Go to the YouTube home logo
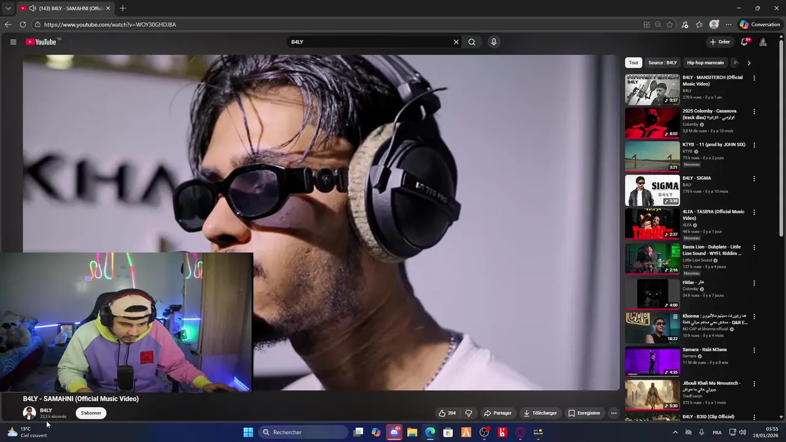This screenshot has width=786, height=442. click(x=42, y=42)
